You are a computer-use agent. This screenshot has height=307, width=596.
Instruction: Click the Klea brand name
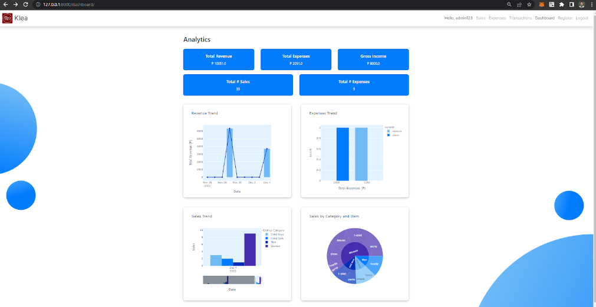click(21, 18)
